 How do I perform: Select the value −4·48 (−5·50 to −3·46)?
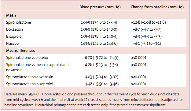[101, 84]
